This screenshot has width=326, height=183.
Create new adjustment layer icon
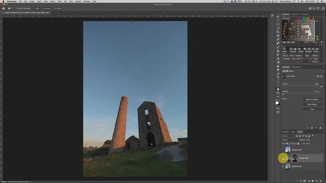click(309, 181)
